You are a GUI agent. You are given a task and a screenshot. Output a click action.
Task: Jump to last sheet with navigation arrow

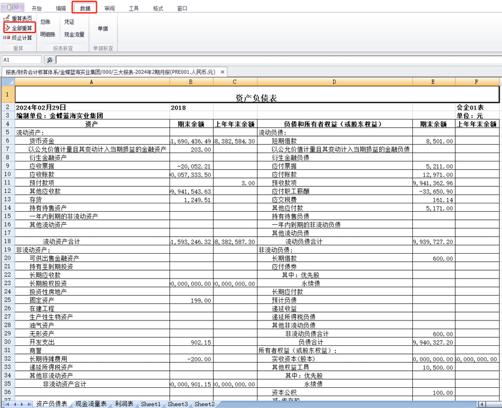[28, 404]
